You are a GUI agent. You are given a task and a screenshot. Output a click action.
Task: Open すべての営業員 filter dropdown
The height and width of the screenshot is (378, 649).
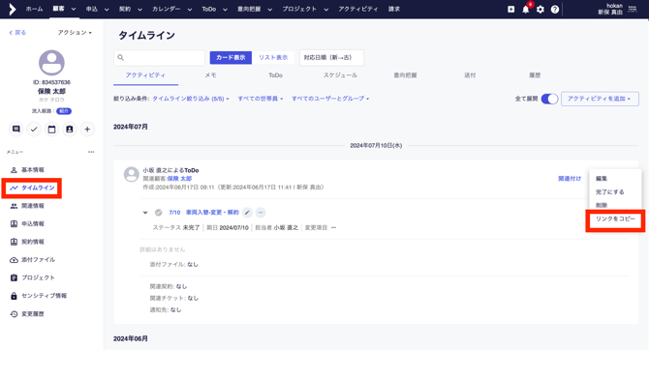click(x=261, y=99)
